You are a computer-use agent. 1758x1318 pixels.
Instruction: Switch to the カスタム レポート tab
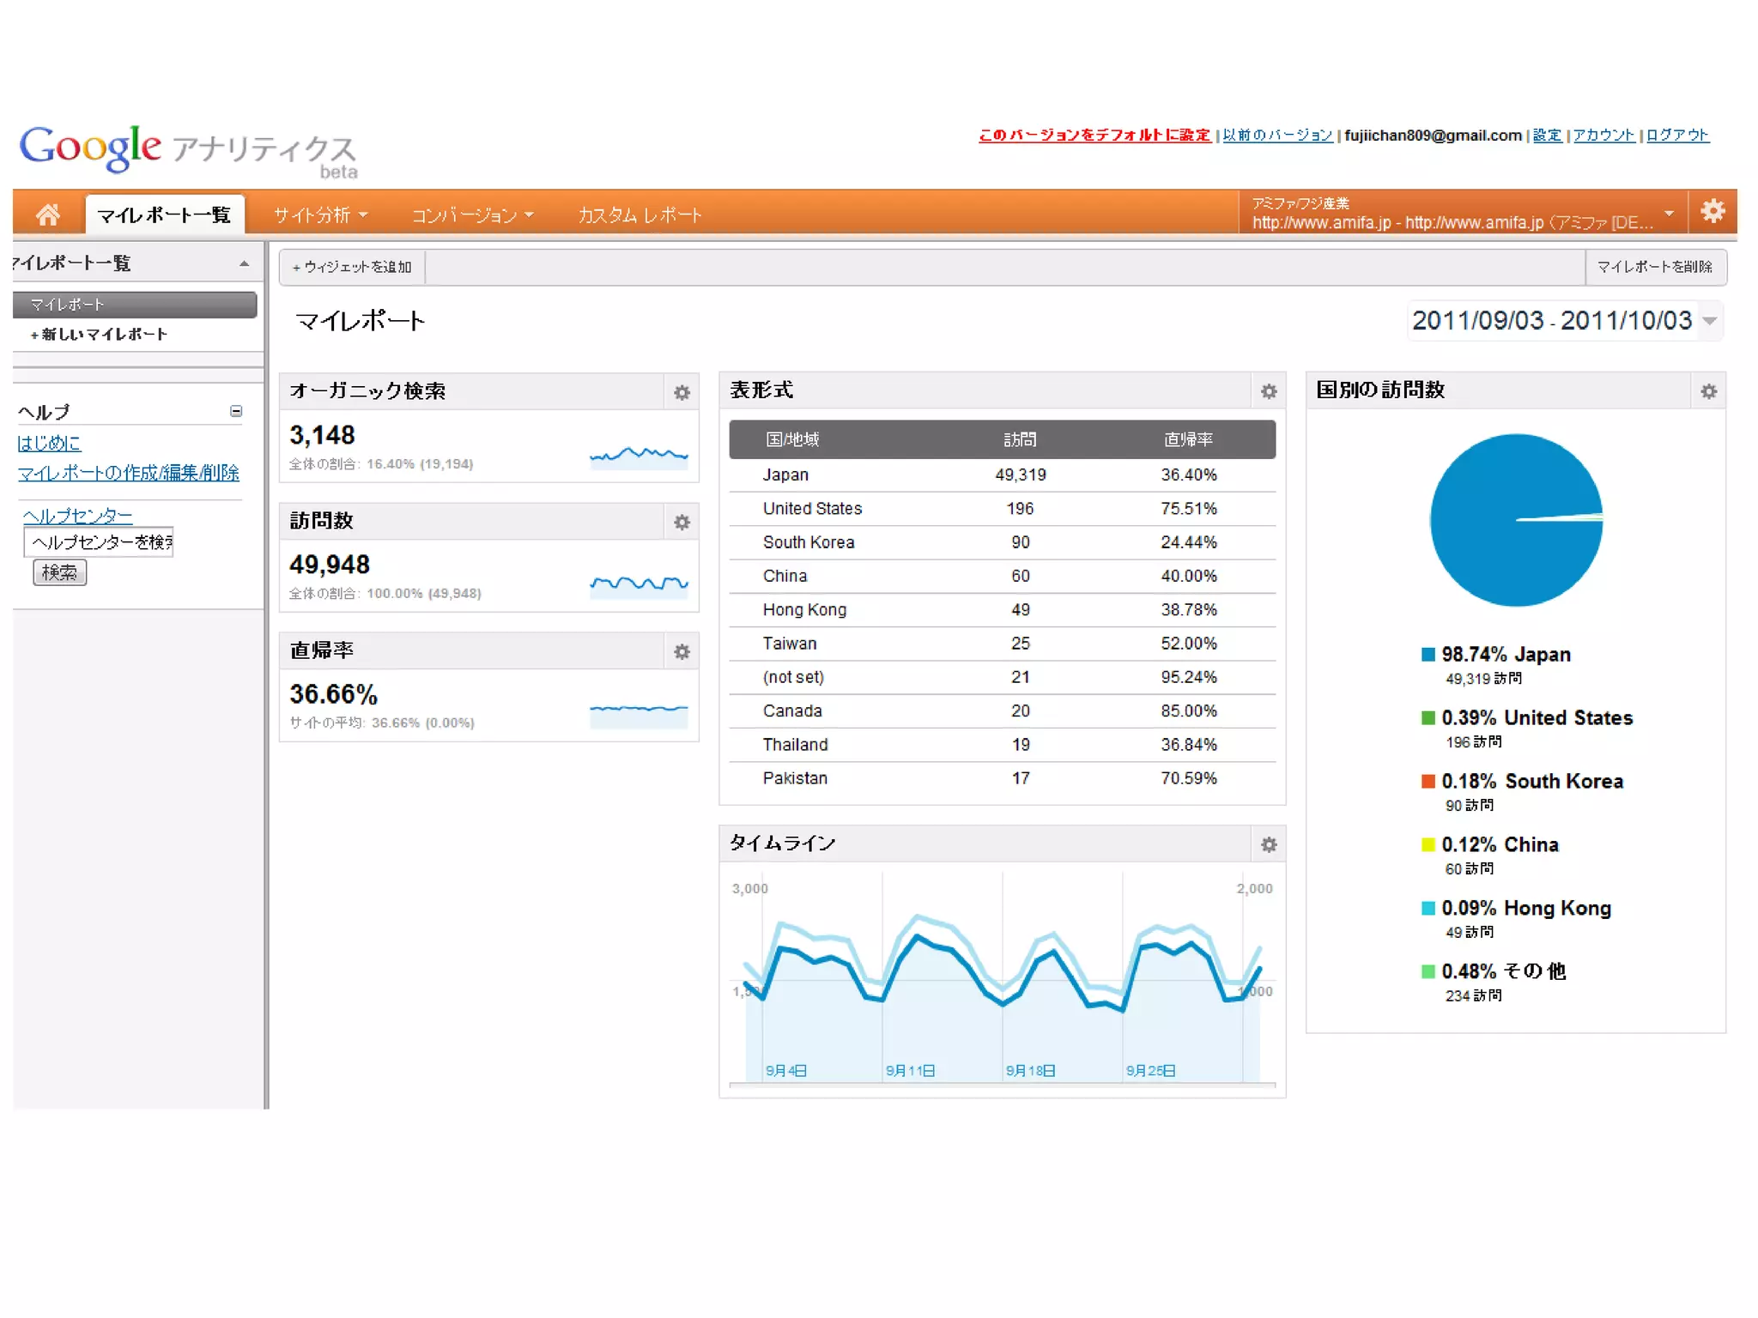tap(640, 215)
